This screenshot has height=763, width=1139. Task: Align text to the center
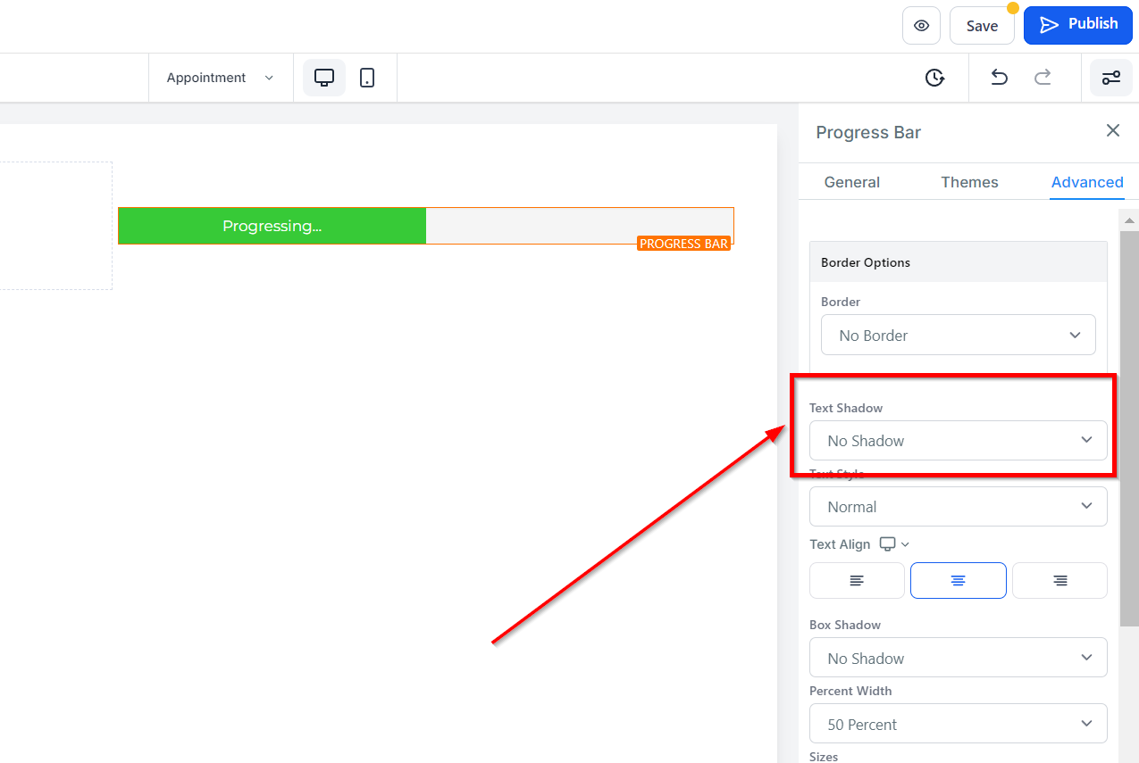pos(958,580)
